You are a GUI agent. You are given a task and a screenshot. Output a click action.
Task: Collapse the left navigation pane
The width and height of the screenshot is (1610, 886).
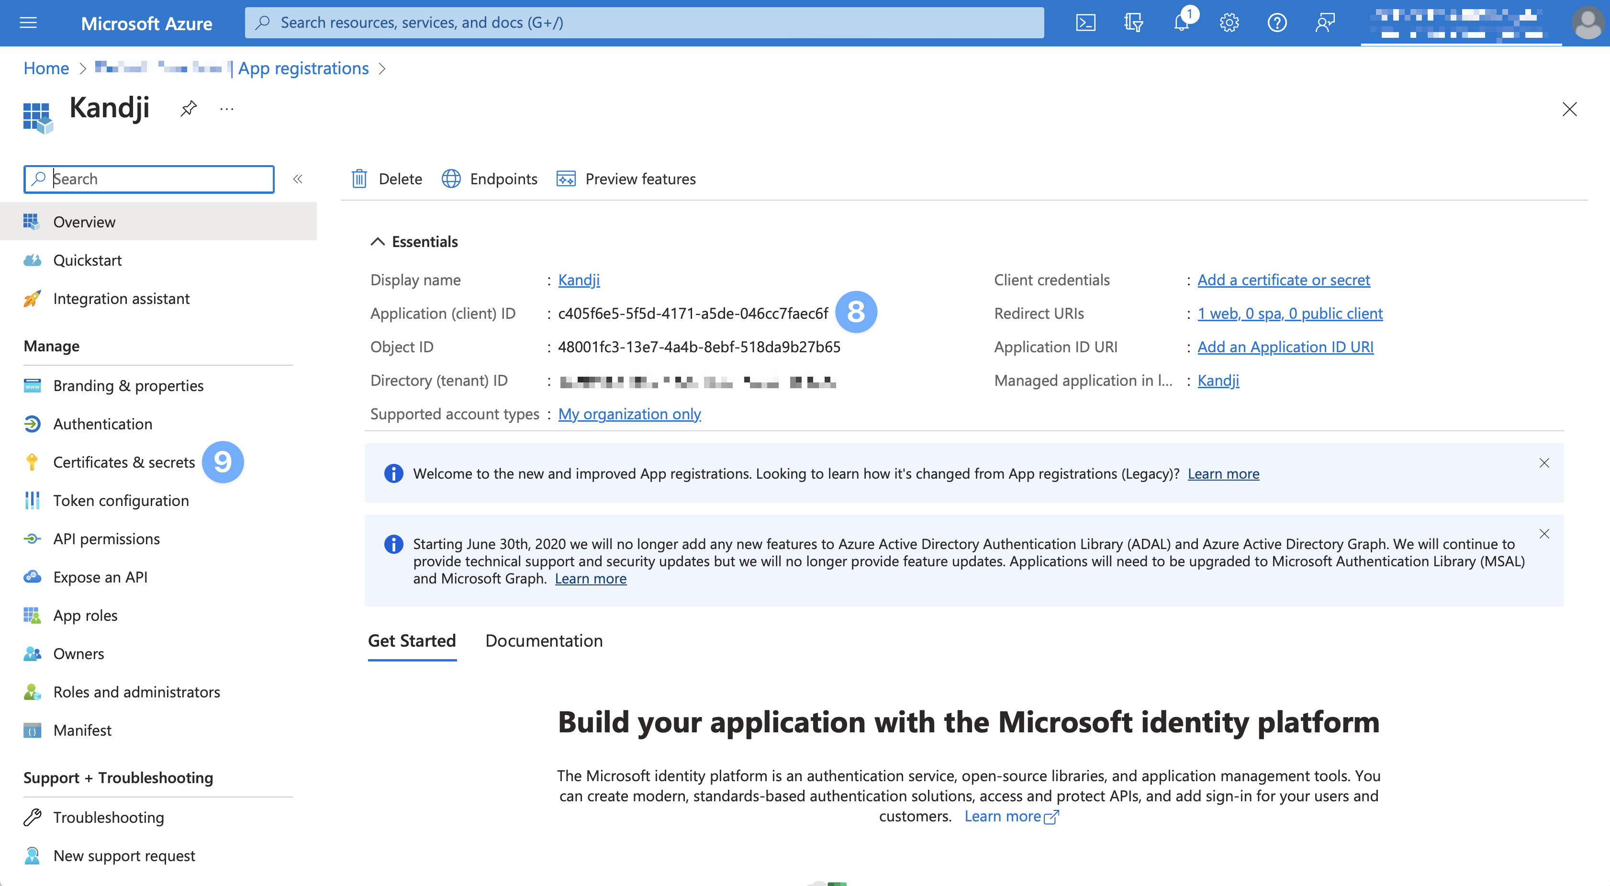[x=298, y=179]
